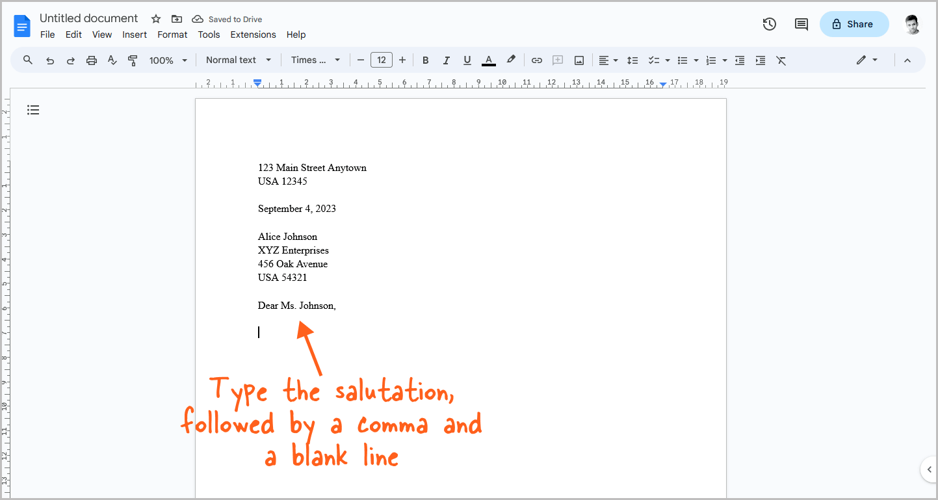Click the Share button

click(x=853, y=23)
